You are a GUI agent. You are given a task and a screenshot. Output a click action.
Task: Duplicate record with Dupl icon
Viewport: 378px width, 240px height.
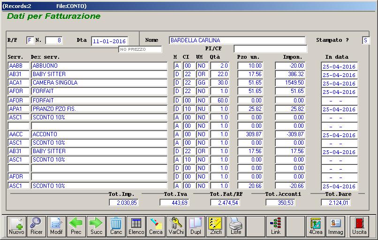[x=196, y=226]
